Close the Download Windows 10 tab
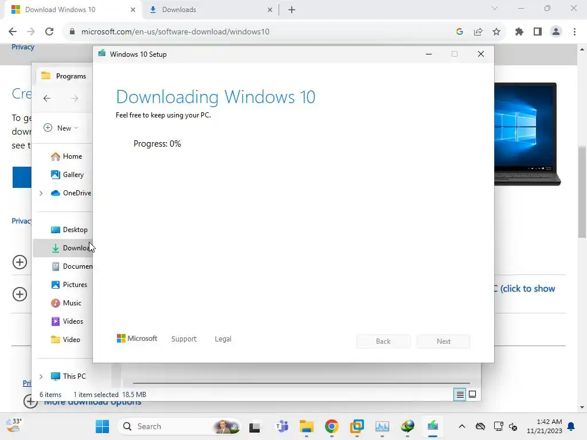The height and width of the screenshot is (440, 587). [x=133, y=10]
